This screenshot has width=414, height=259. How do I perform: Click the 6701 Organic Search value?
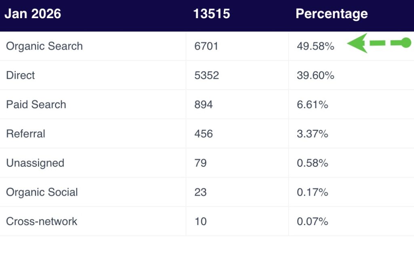point(206,46)
